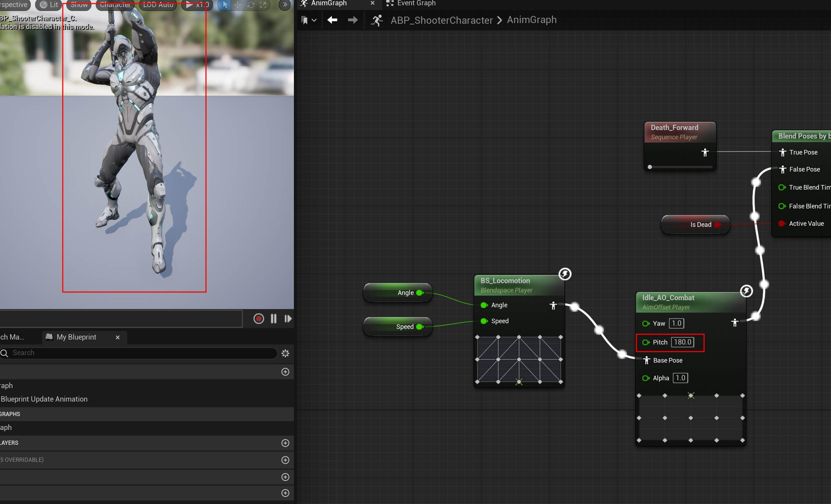Click the Active Value input pin
831x504 pixels.
(x=782, y=224)
